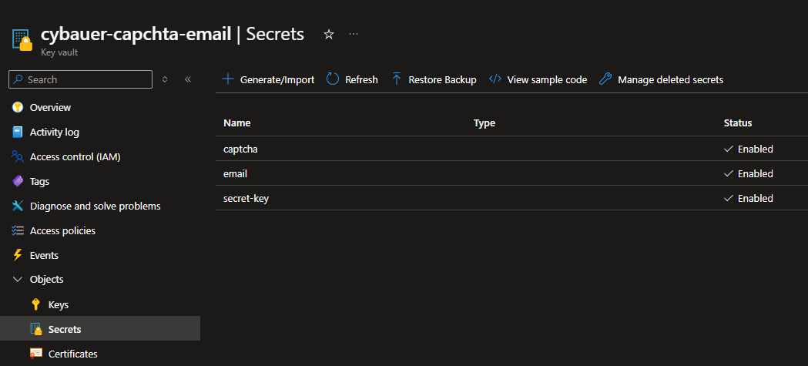Select Secrets under Objects
This screenshot has height=366, width=808.
coord(100,329)
